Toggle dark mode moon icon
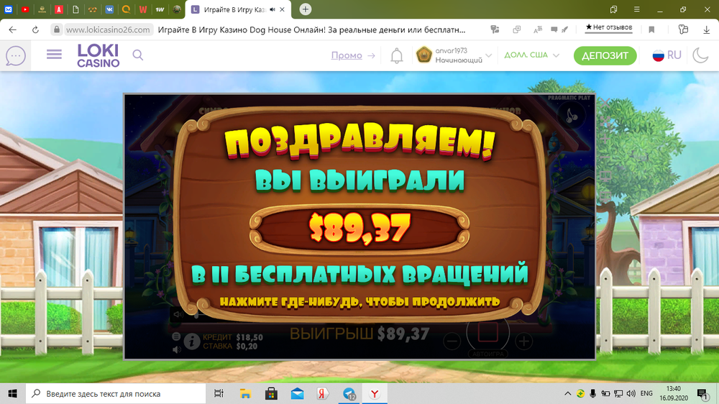 (700, 55)
